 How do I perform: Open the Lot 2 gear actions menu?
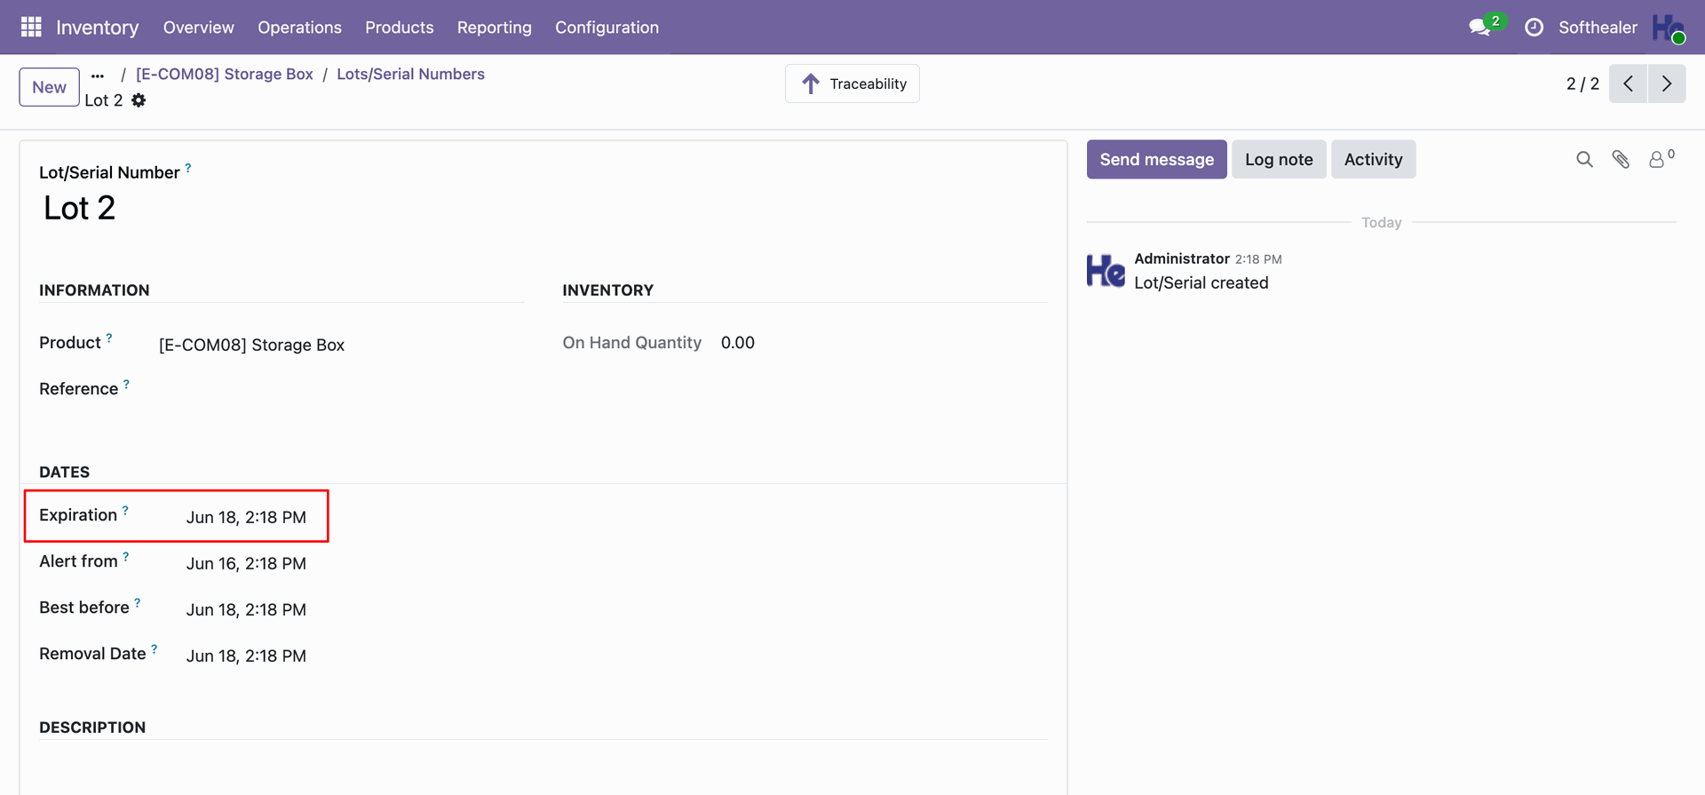(139, 100)
